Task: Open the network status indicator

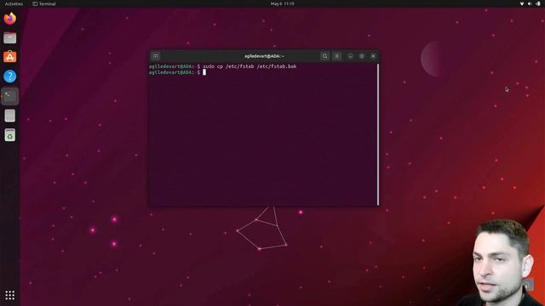Action: click(x=522, y=3)
